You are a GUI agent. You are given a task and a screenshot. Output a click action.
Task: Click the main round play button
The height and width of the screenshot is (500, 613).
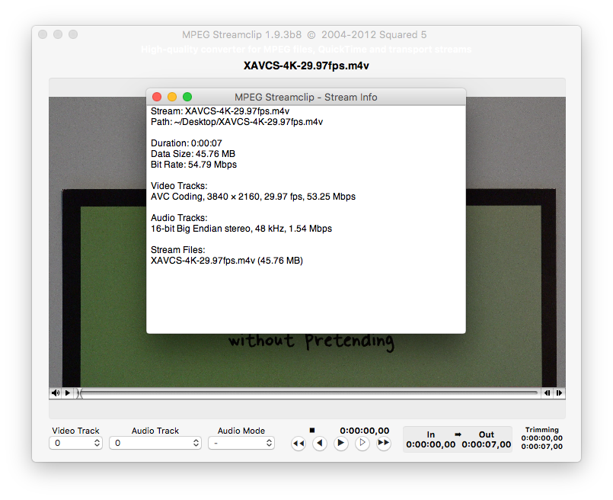click(341, 444)
